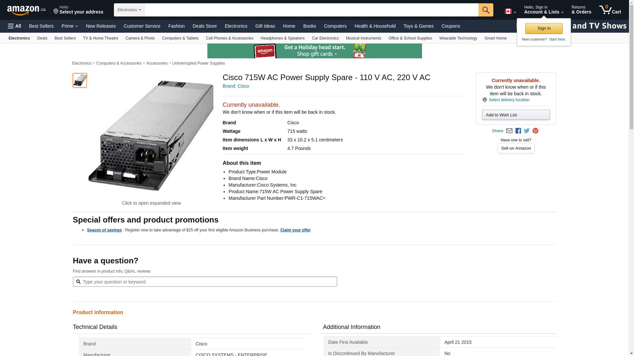Share product via email icon
Image resolution: width=634 pixels, height=356 pixels.
(x=509, y=131)
